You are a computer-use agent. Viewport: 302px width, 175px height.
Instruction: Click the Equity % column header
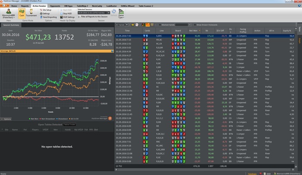pyautogui.click(x=287, y=31)
